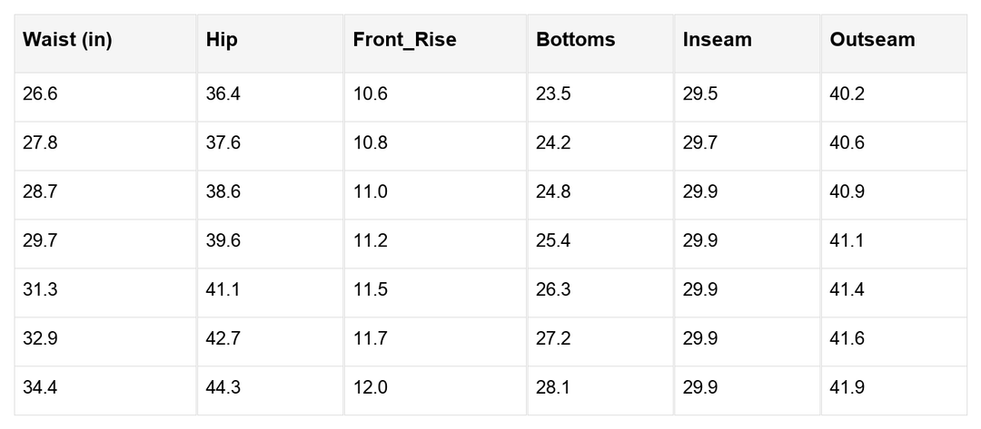Click the Outseam column header

click(x=873, y=40)
